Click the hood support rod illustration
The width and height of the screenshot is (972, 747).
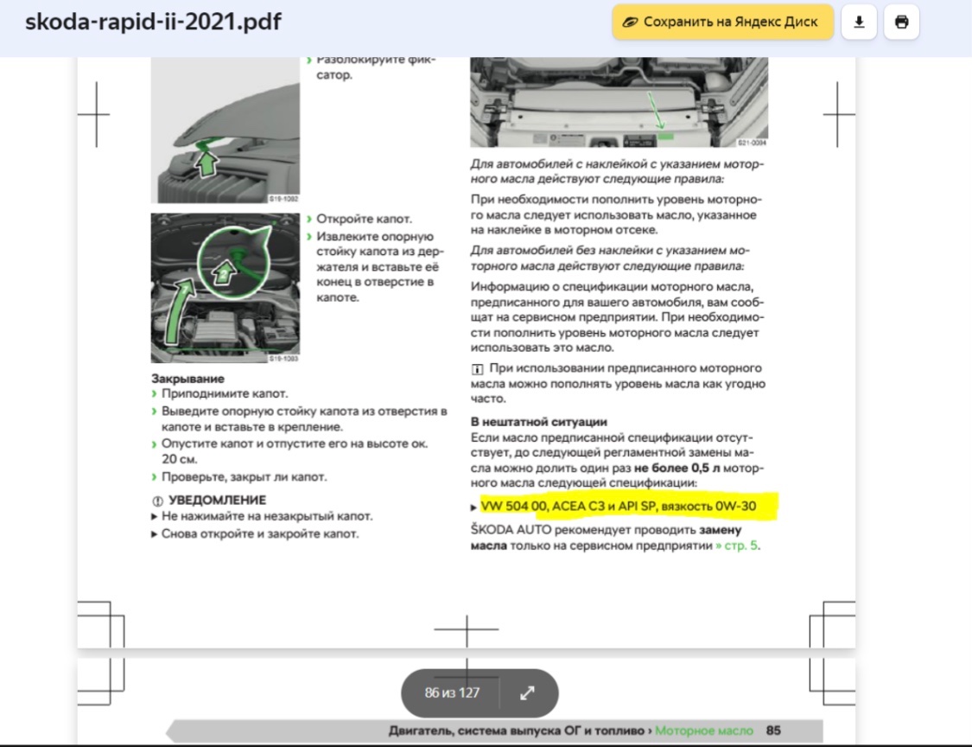pos(225,288)
